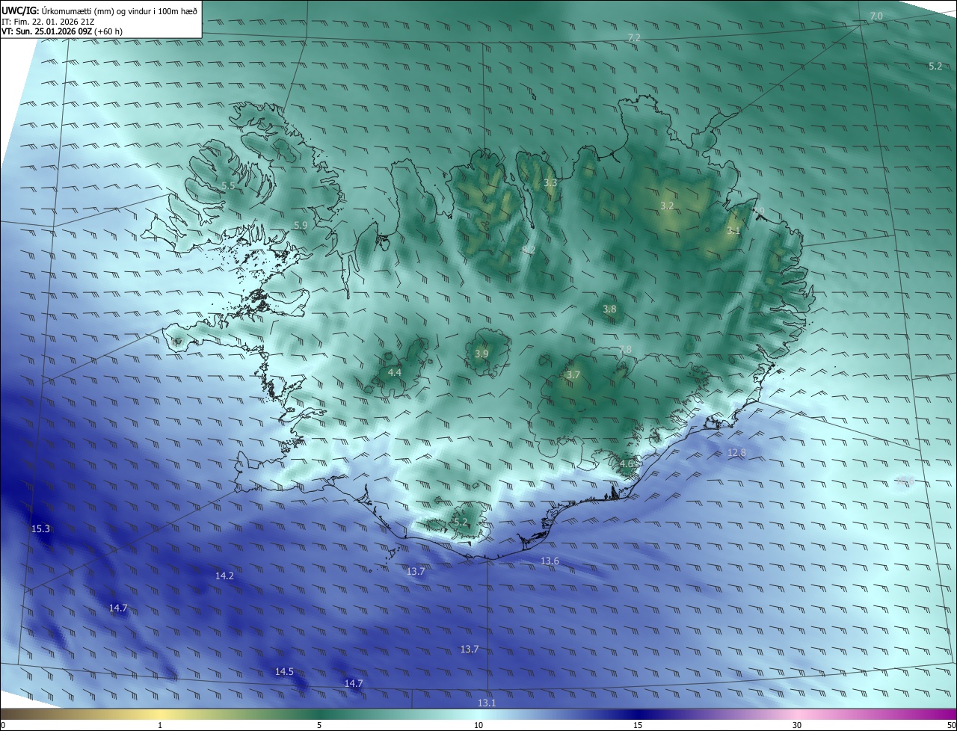The width and height of the screenshot is (957, 731).
Task: Click the 7.0 value label
Action: click(x=876, y=16)
